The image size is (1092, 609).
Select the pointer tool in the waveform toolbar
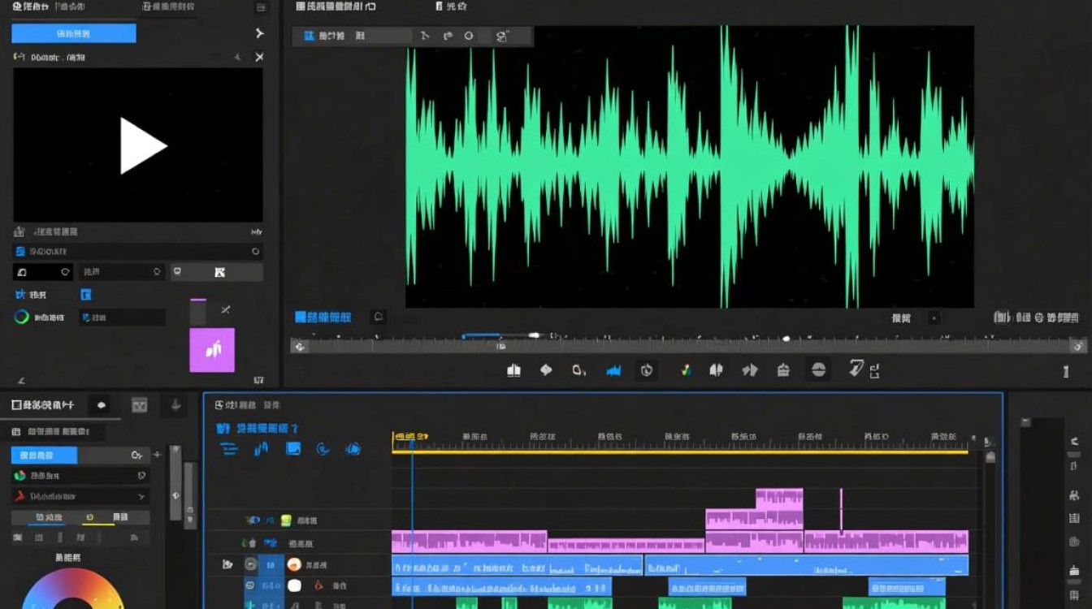[424, 36]
